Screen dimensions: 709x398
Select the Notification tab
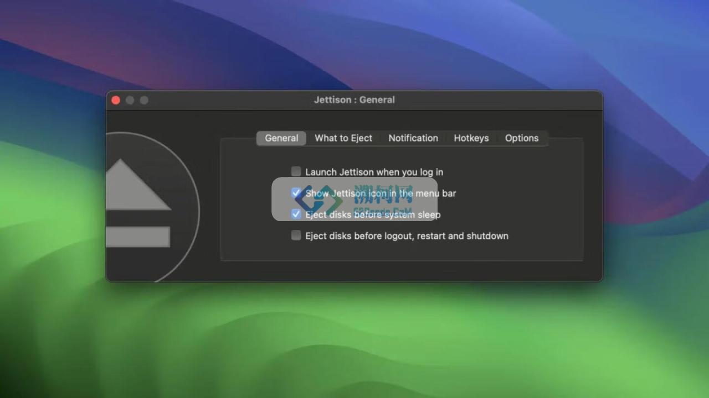click(413, 138)
